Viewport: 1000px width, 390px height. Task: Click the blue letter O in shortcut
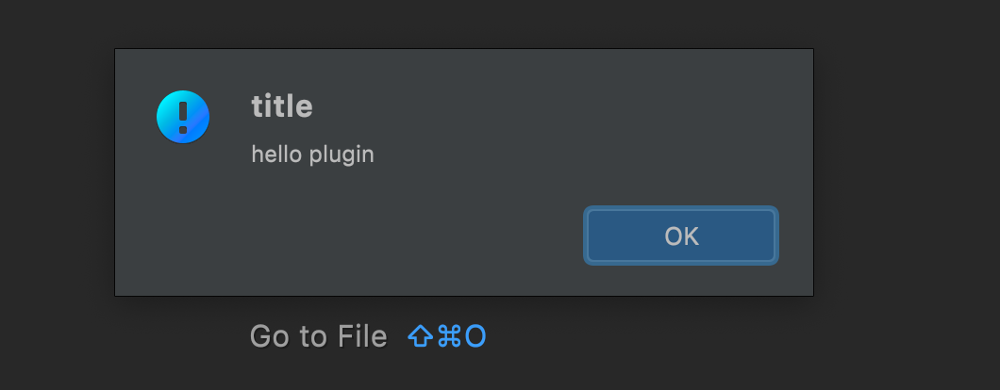point(475,336)
